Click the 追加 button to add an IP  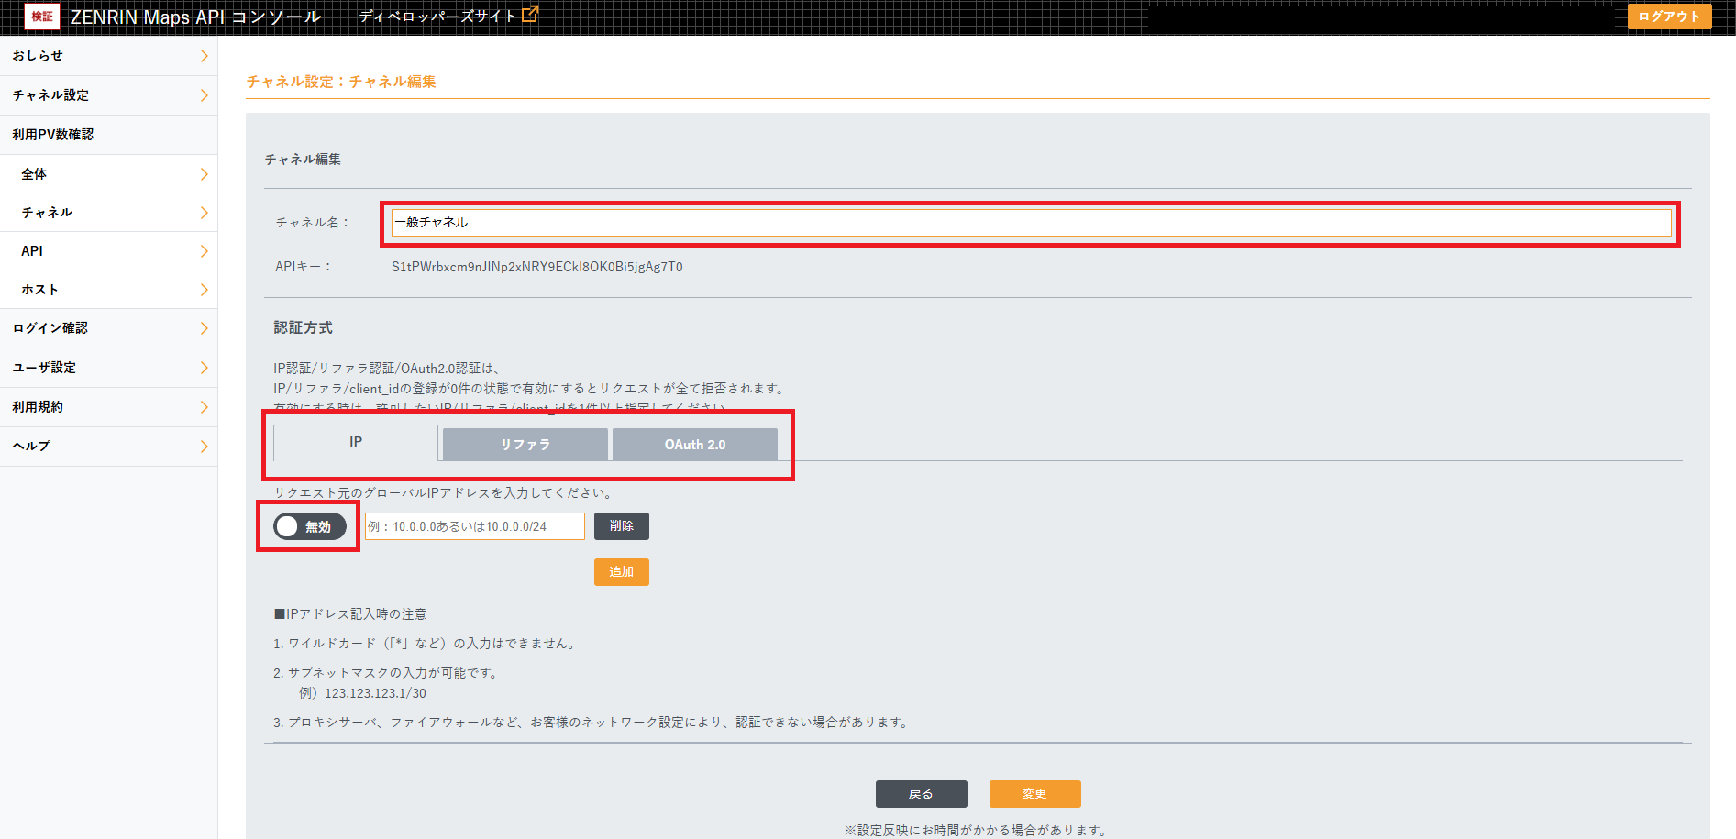pos(621,571)
